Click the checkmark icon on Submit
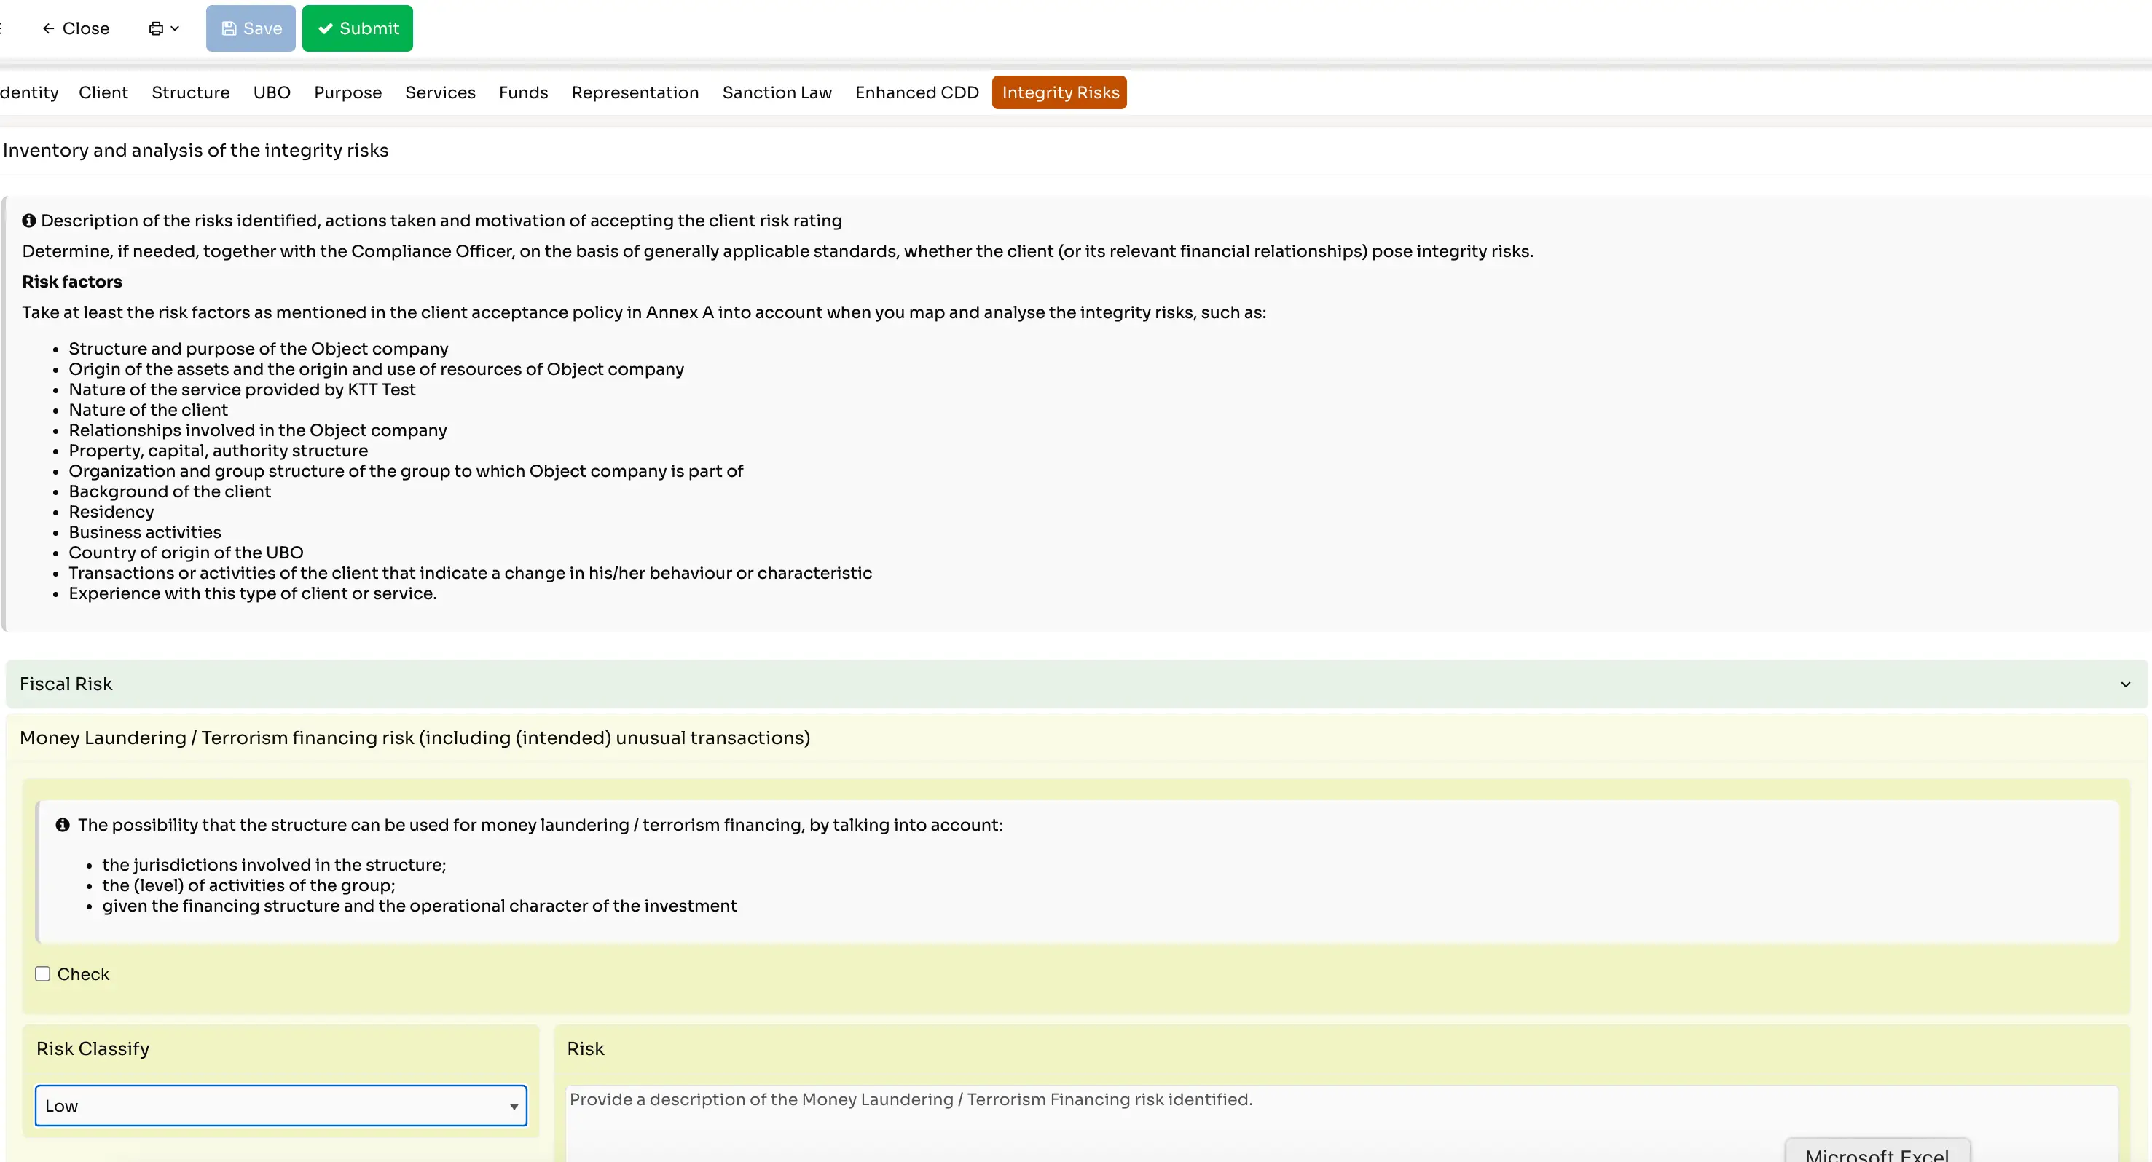 326,28
